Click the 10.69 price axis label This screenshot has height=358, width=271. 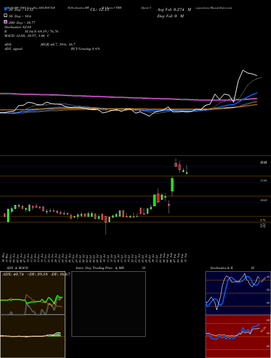pyautogui.click(x=263, y=200)
